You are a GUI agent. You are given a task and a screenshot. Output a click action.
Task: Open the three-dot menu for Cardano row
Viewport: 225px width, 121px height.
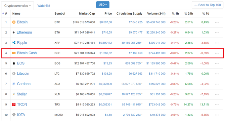(217, 84)
